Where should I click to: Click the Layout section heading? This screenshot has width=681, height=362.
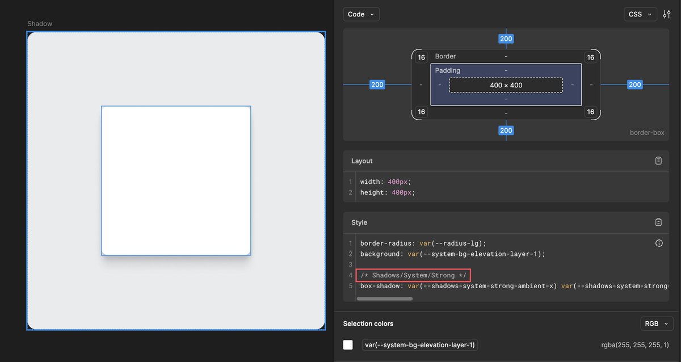(362, 161)
